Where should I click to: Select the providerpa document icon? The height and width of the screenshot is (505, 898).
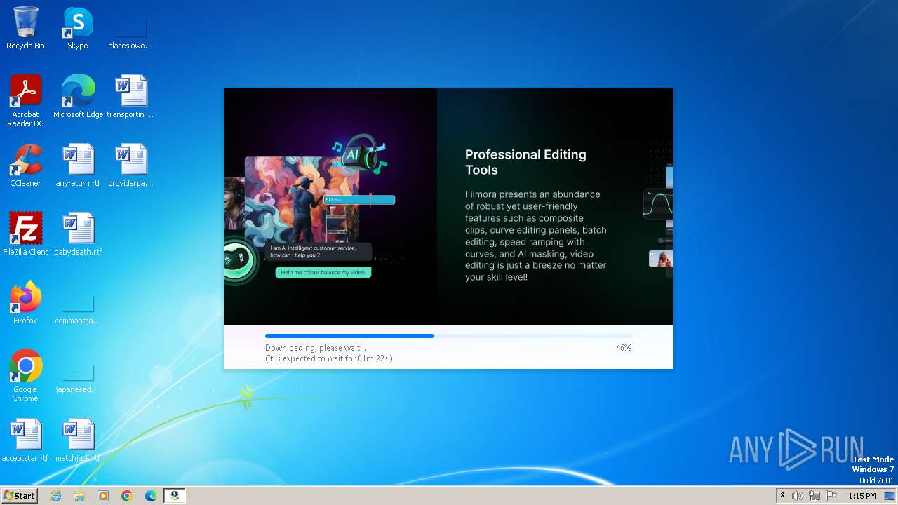click(130, 166)
